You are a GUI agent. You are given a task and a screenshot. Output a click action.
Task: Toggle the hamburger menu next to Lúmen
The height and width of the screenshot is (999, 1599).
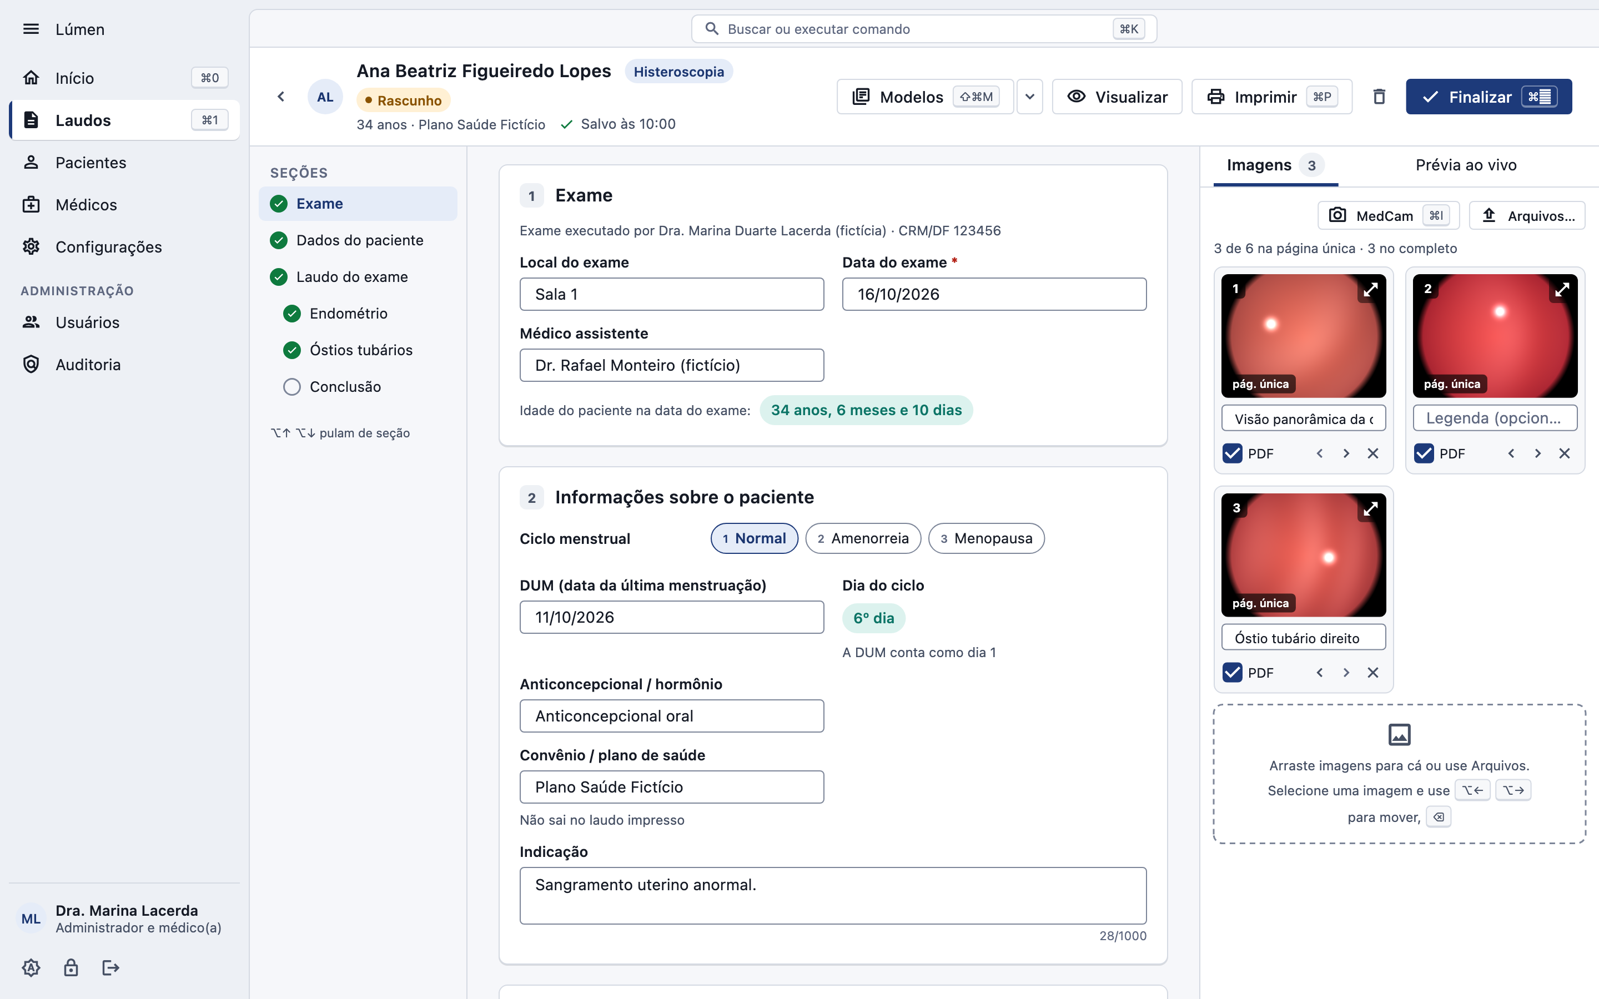point(31,29)
